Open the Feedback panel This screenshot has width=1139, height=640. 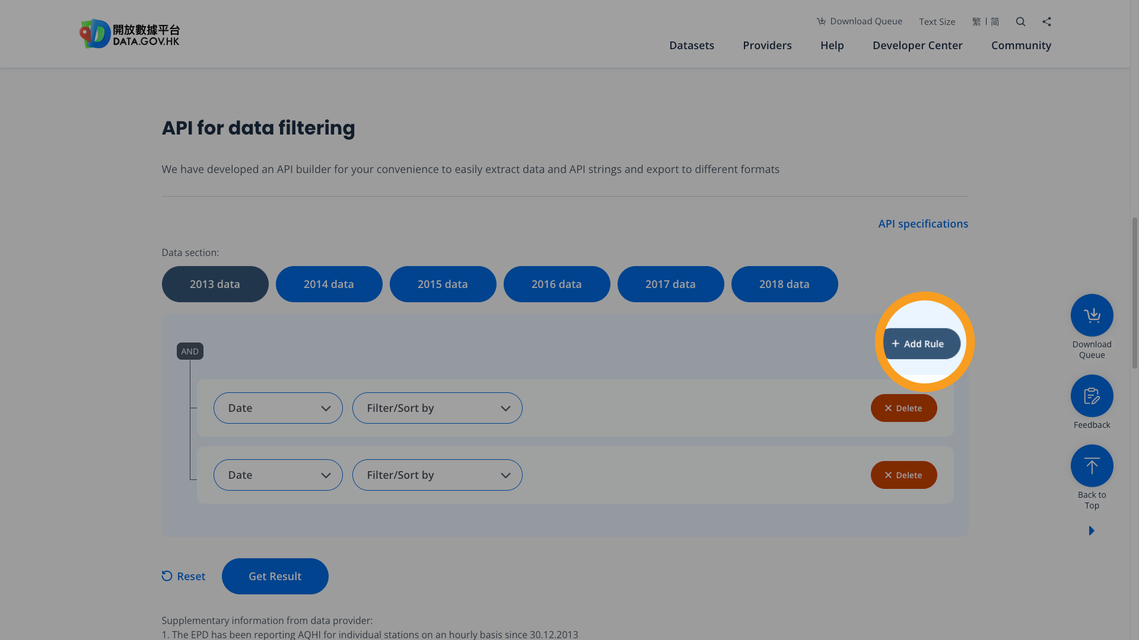(x=1092, y=395)
